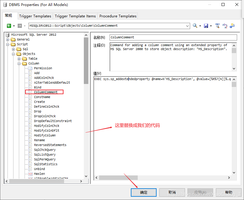Screen dimensions: 244x200
Task: Click the script icon beside ConstName
Action: coord(30,97)
